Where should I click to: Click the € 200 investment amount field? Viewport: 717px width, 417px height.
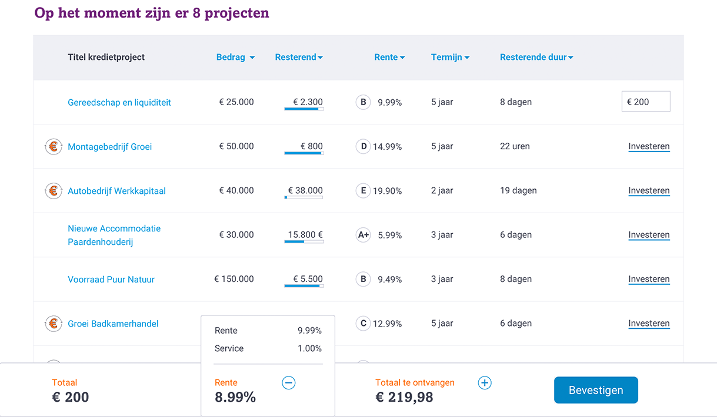(646, 102)
